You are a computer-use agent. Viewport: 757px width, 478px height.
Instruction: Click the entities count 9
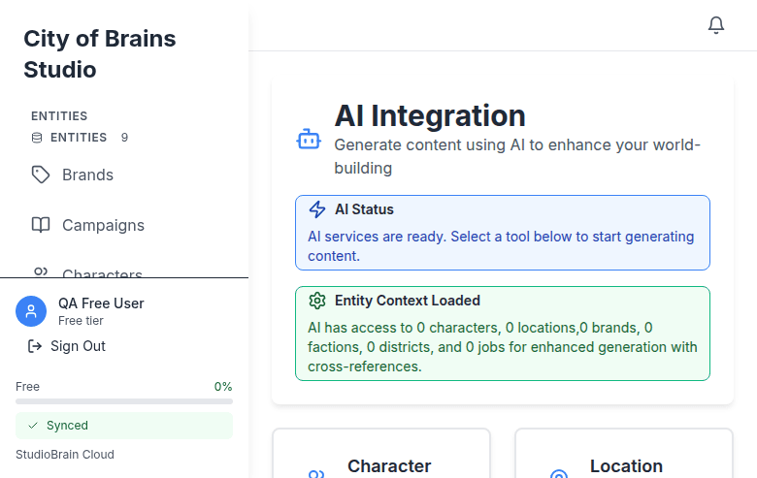124,138
